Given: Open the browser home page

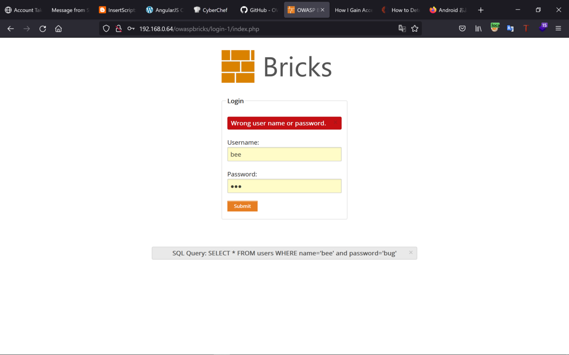Looking at the screenshot, I should point(58,29).
